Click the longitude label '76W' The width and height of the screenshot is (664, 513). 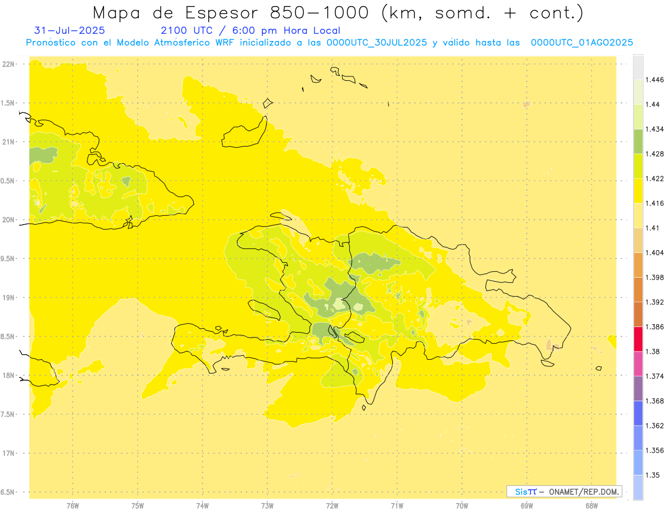coord(72,506)
